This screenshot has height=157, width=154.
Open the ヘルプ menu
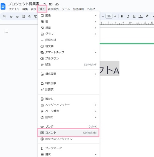(x=91, y=9)
